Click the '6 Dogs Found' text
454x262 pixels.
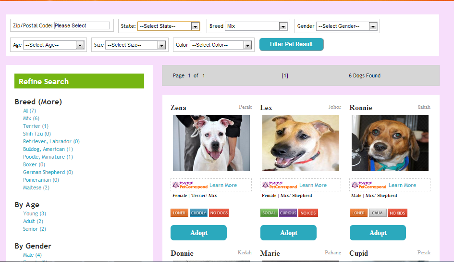point(365,75)
